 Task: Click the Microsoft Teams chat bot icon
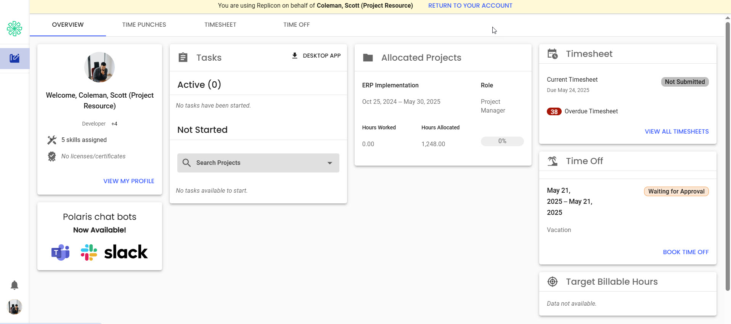coord(61,252)
